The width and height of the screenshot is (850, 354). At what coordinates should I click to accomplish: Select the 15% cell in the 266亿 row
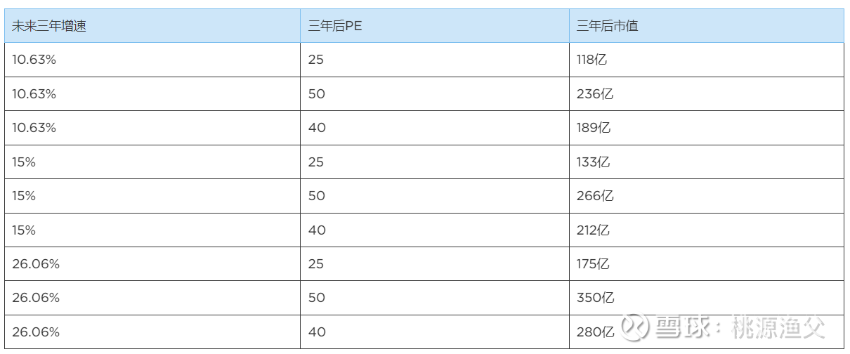click(24, 196)
